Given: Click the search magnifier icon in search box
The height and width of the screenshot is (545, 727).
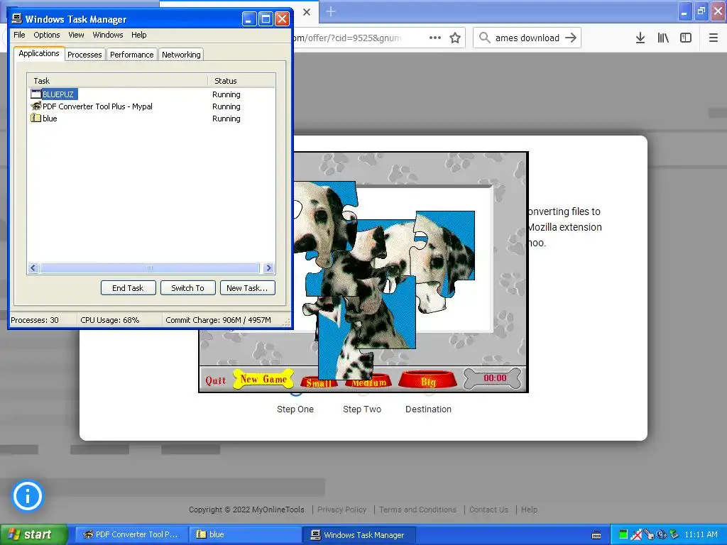Looking at the screenshot, I should click(484, 38).
